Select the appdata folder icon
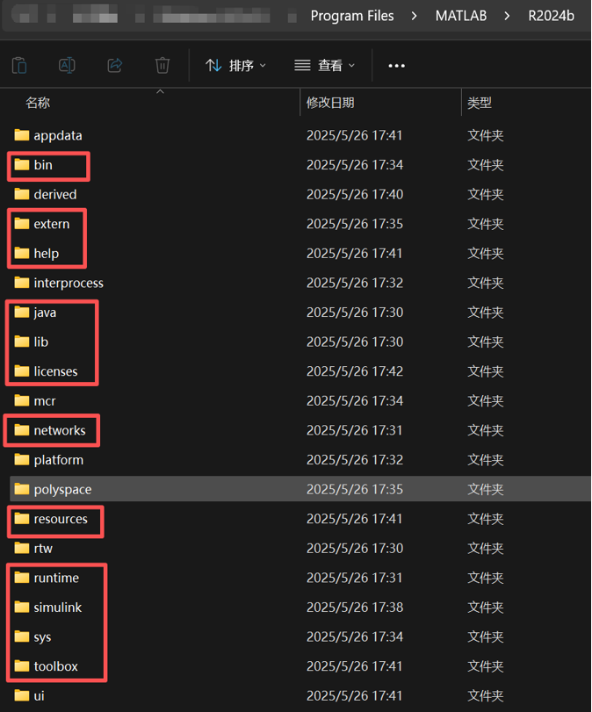 pyautogui.click(x=21, y=135)
